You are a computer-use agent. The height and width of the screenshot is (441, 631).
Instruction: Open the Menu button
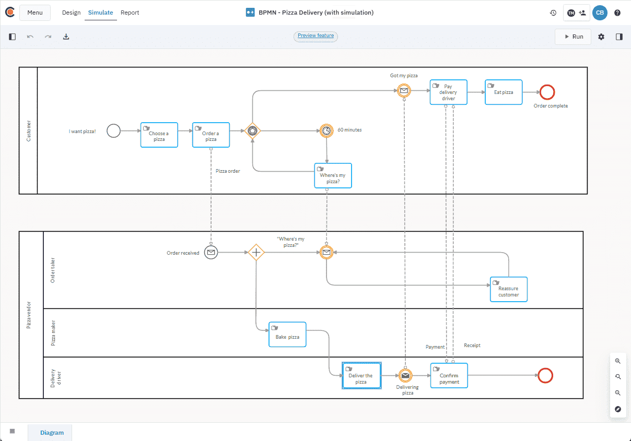click(x=35, y=13)
